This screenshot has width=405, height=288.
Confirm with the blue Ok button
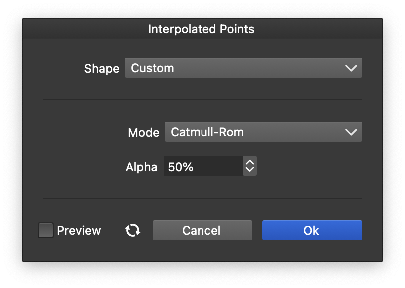(312, 230)
